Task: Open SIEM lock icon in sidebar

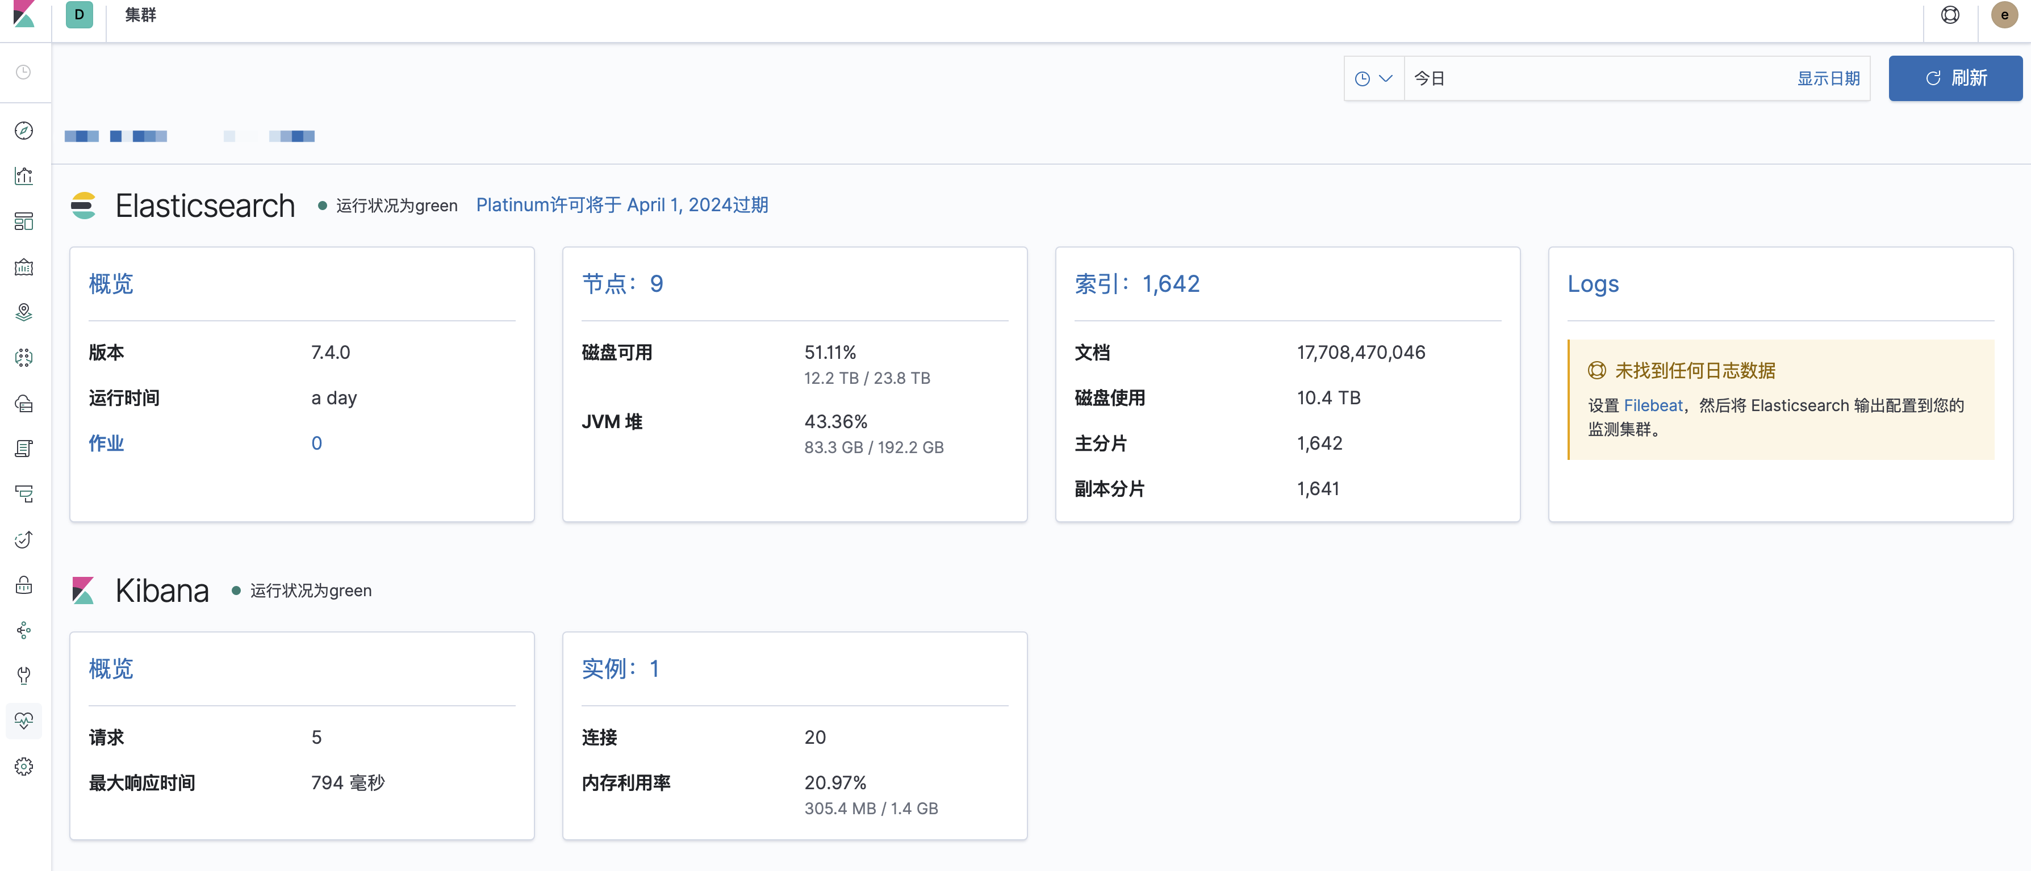Action: 24,585
